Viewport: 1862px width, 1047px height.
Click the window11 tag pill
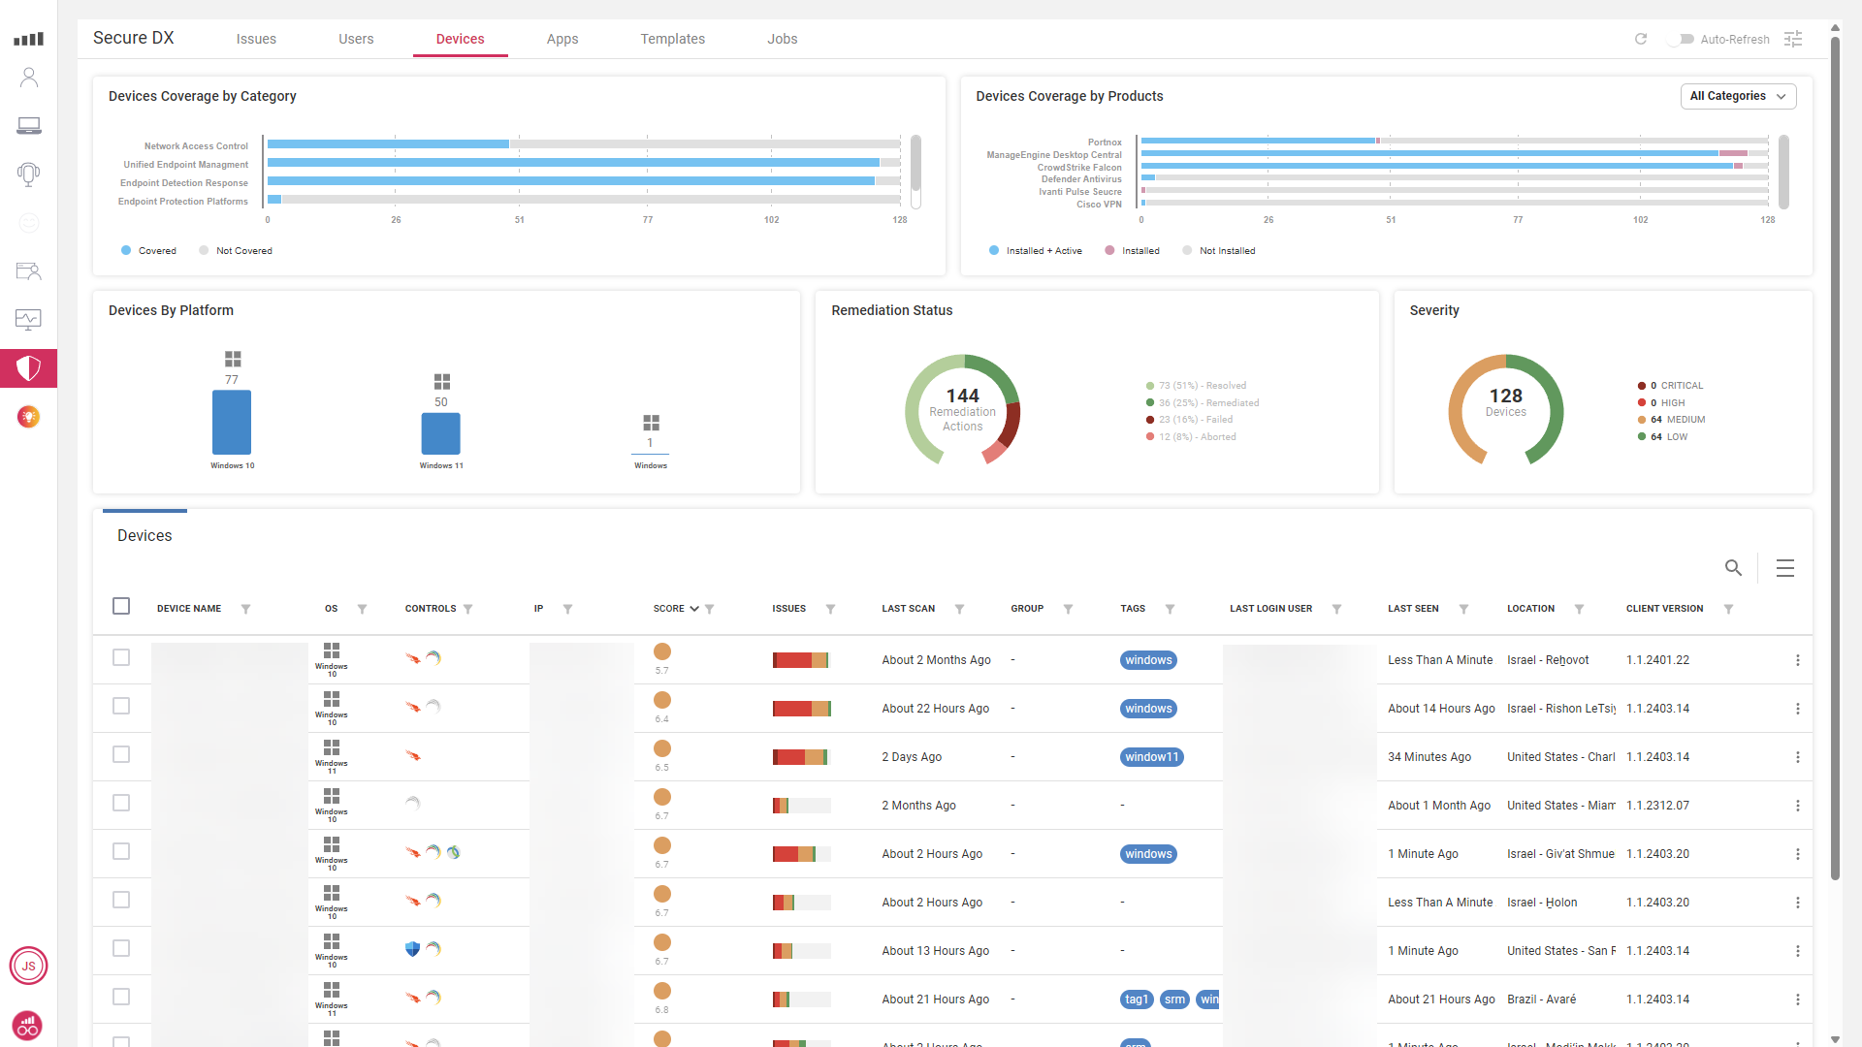click(x=1151, y=757)
